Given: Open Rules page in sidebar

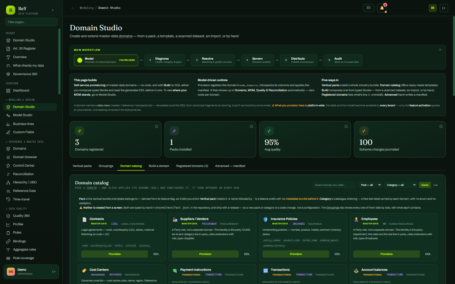Looking at the screenshot, I should (30, 233).
